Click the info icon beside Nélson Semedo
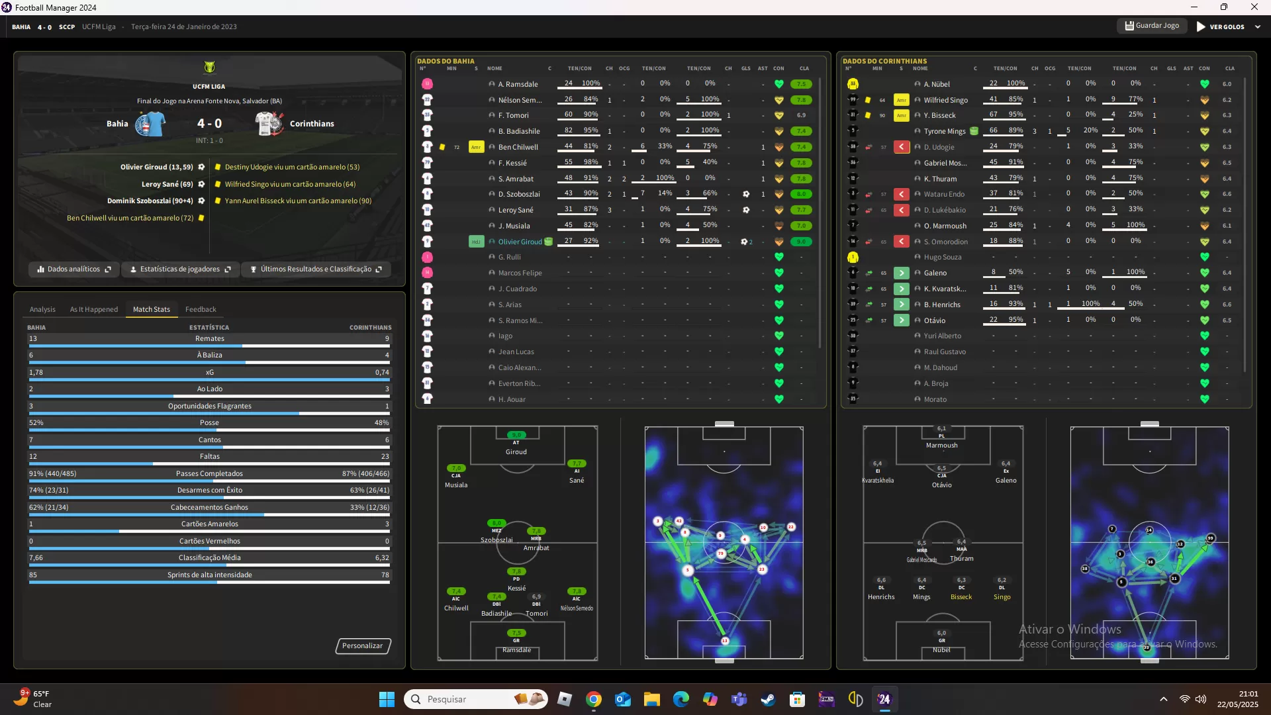The image size is (1271, 715). pos(492,100)
